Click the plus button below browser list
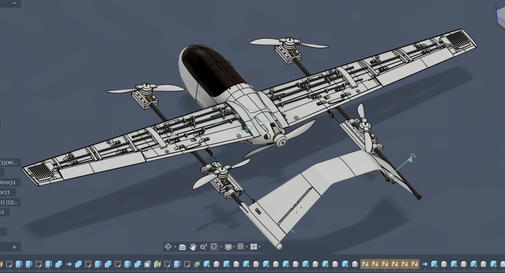This screenshot has height=273, width=505. [x=14, y=247]
